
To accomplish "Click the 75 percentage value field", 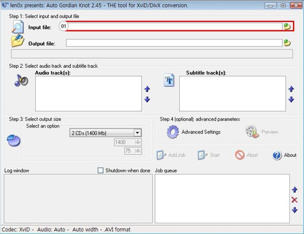I will click(129, 151).
